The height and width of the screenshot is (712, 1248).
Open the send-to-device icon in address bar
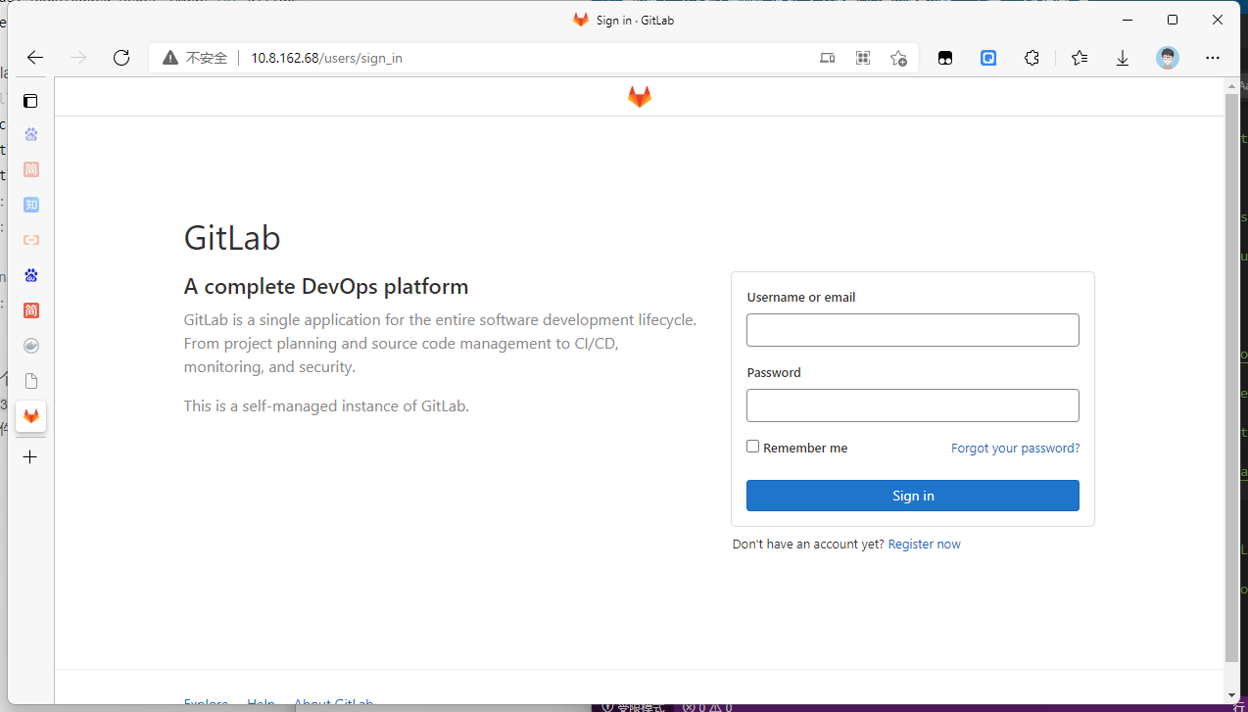(x=828, y=58)
